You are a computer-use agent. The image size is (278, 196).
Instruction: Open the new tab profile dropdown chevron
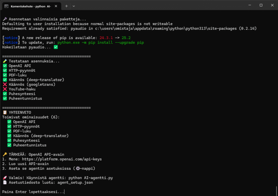(x=74, y=6)
